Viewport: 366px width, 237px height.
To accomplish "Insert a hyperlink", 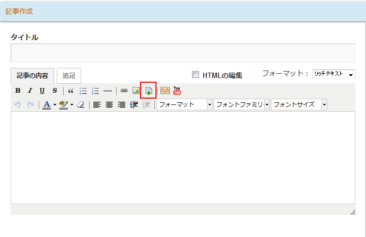I will click(124, 91).
